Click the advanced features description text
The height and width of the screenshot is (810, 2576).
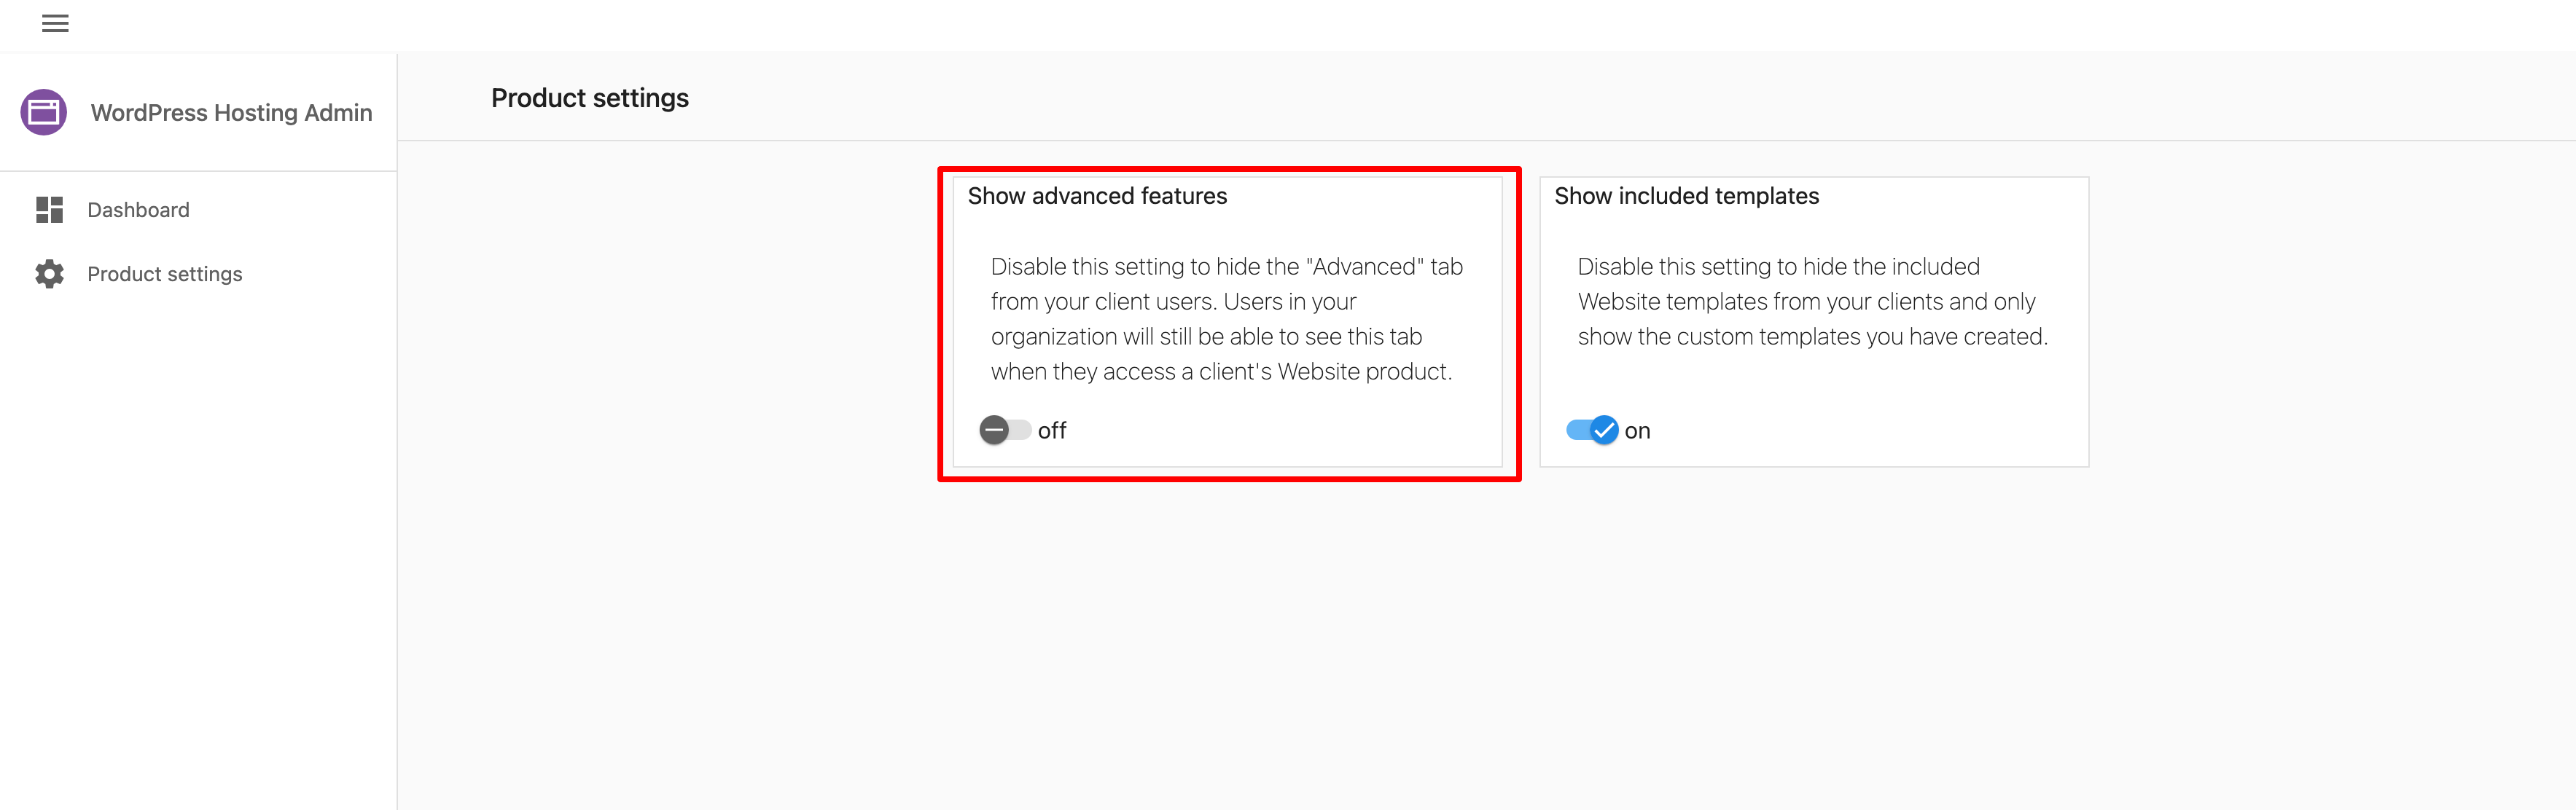1226,318
